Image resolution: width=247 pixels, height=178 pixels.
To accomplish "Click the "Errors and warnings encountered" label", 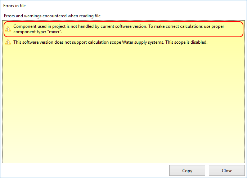I will (52, 16).
